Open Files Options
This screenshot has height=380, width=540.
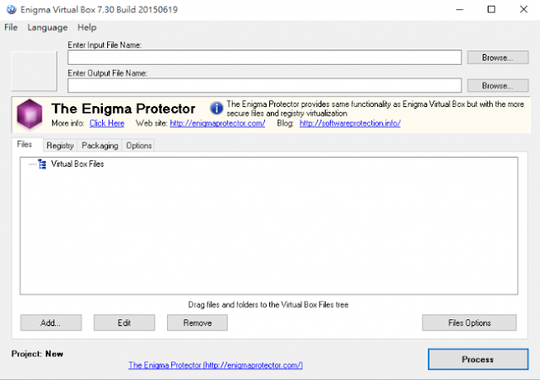[x=469, y=323]
